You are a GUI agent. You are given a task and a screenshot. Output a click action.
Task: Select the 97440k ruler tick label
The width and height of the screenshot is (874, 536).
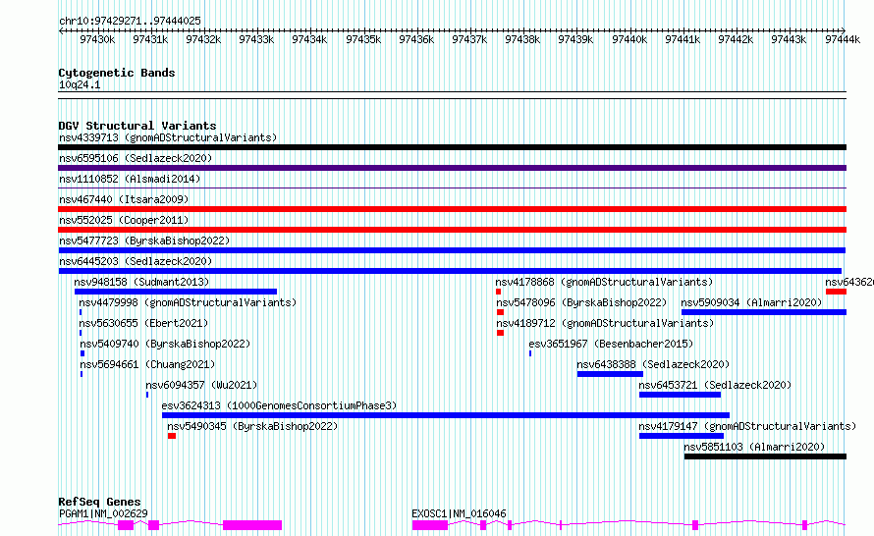(x=629, y=39)
